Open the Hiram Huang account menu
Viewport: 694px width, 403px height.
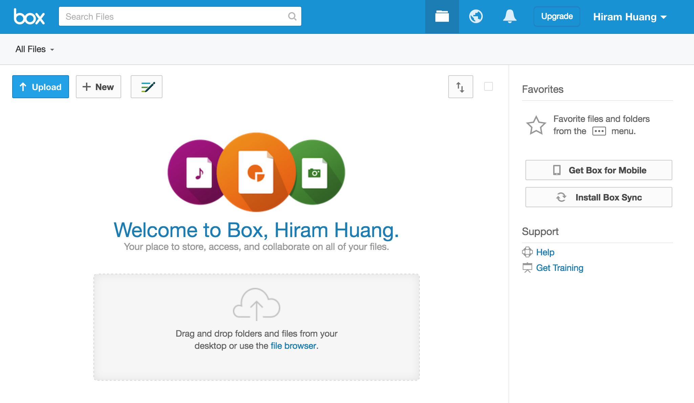coord(630,17)
